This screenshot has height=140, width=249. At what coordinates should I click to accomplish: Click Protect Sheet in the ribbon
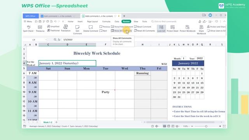tap(172, 28)
